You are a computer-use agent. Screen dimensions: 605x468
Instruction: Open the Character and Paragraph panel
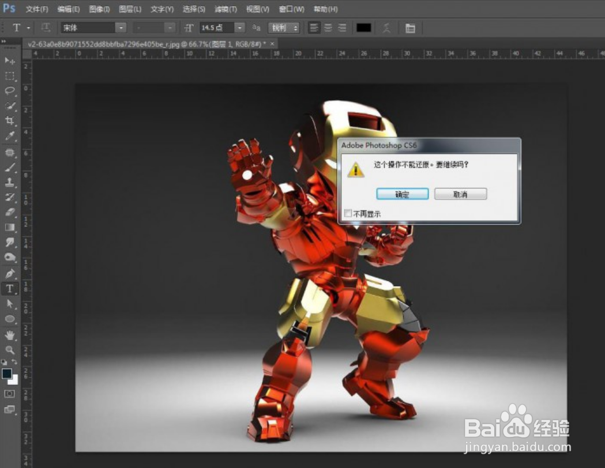410,28
